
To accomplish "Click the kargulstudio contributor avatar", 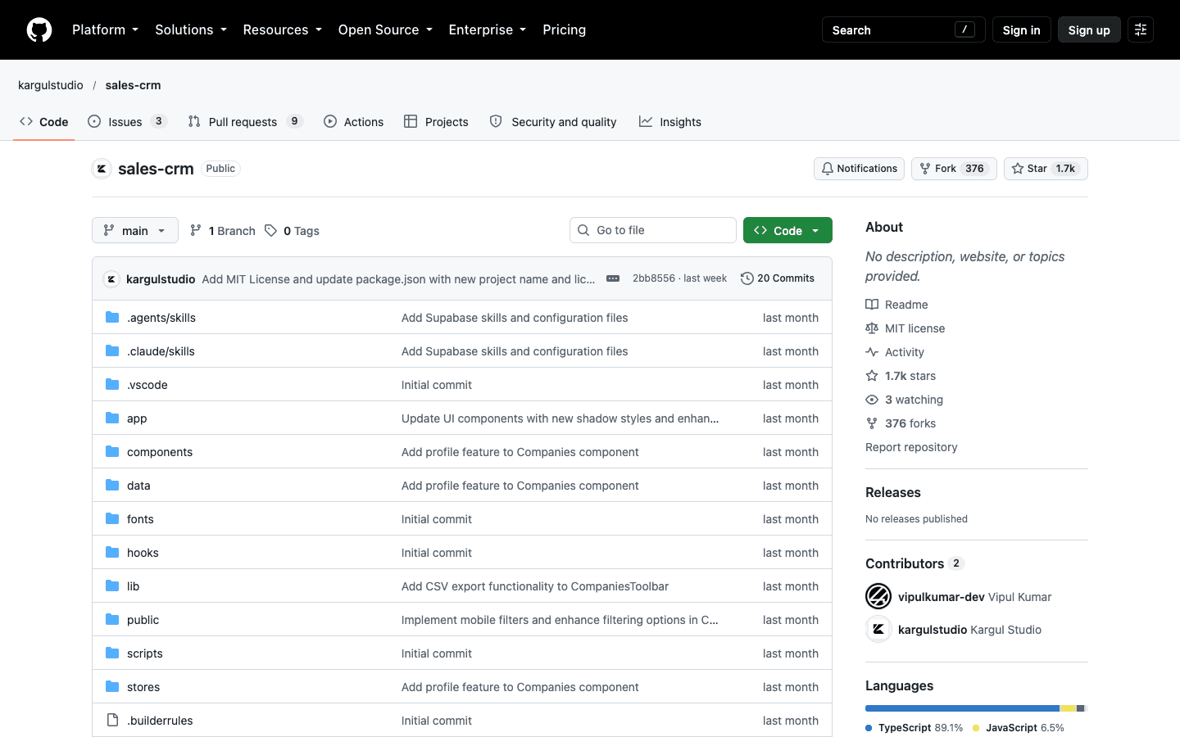I will point(878,629).
